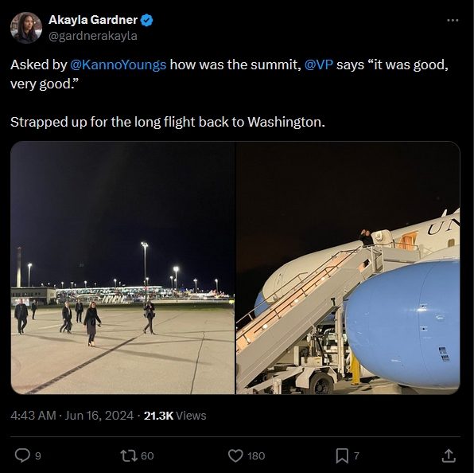
Task: Open the @VP mention link
Action: [319, 64]
